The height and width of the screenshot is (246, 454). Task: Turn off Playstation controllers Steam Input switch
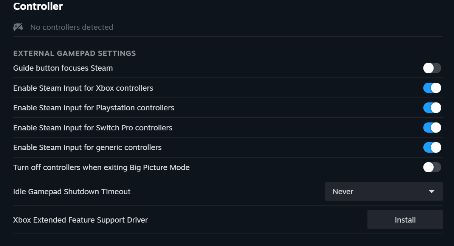[x=432, y=108]
